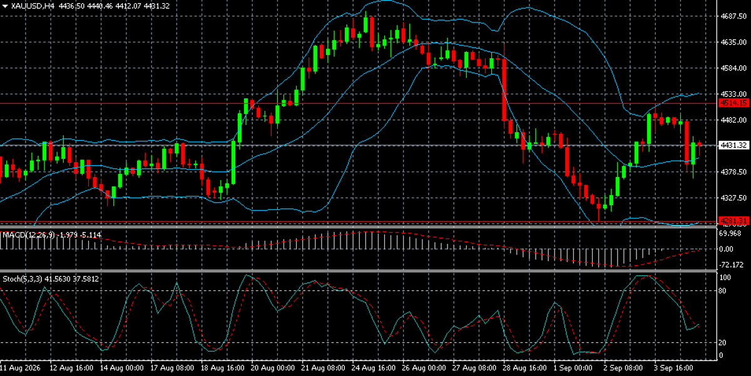Click the MACD histogram zero level 0.00

727,249
